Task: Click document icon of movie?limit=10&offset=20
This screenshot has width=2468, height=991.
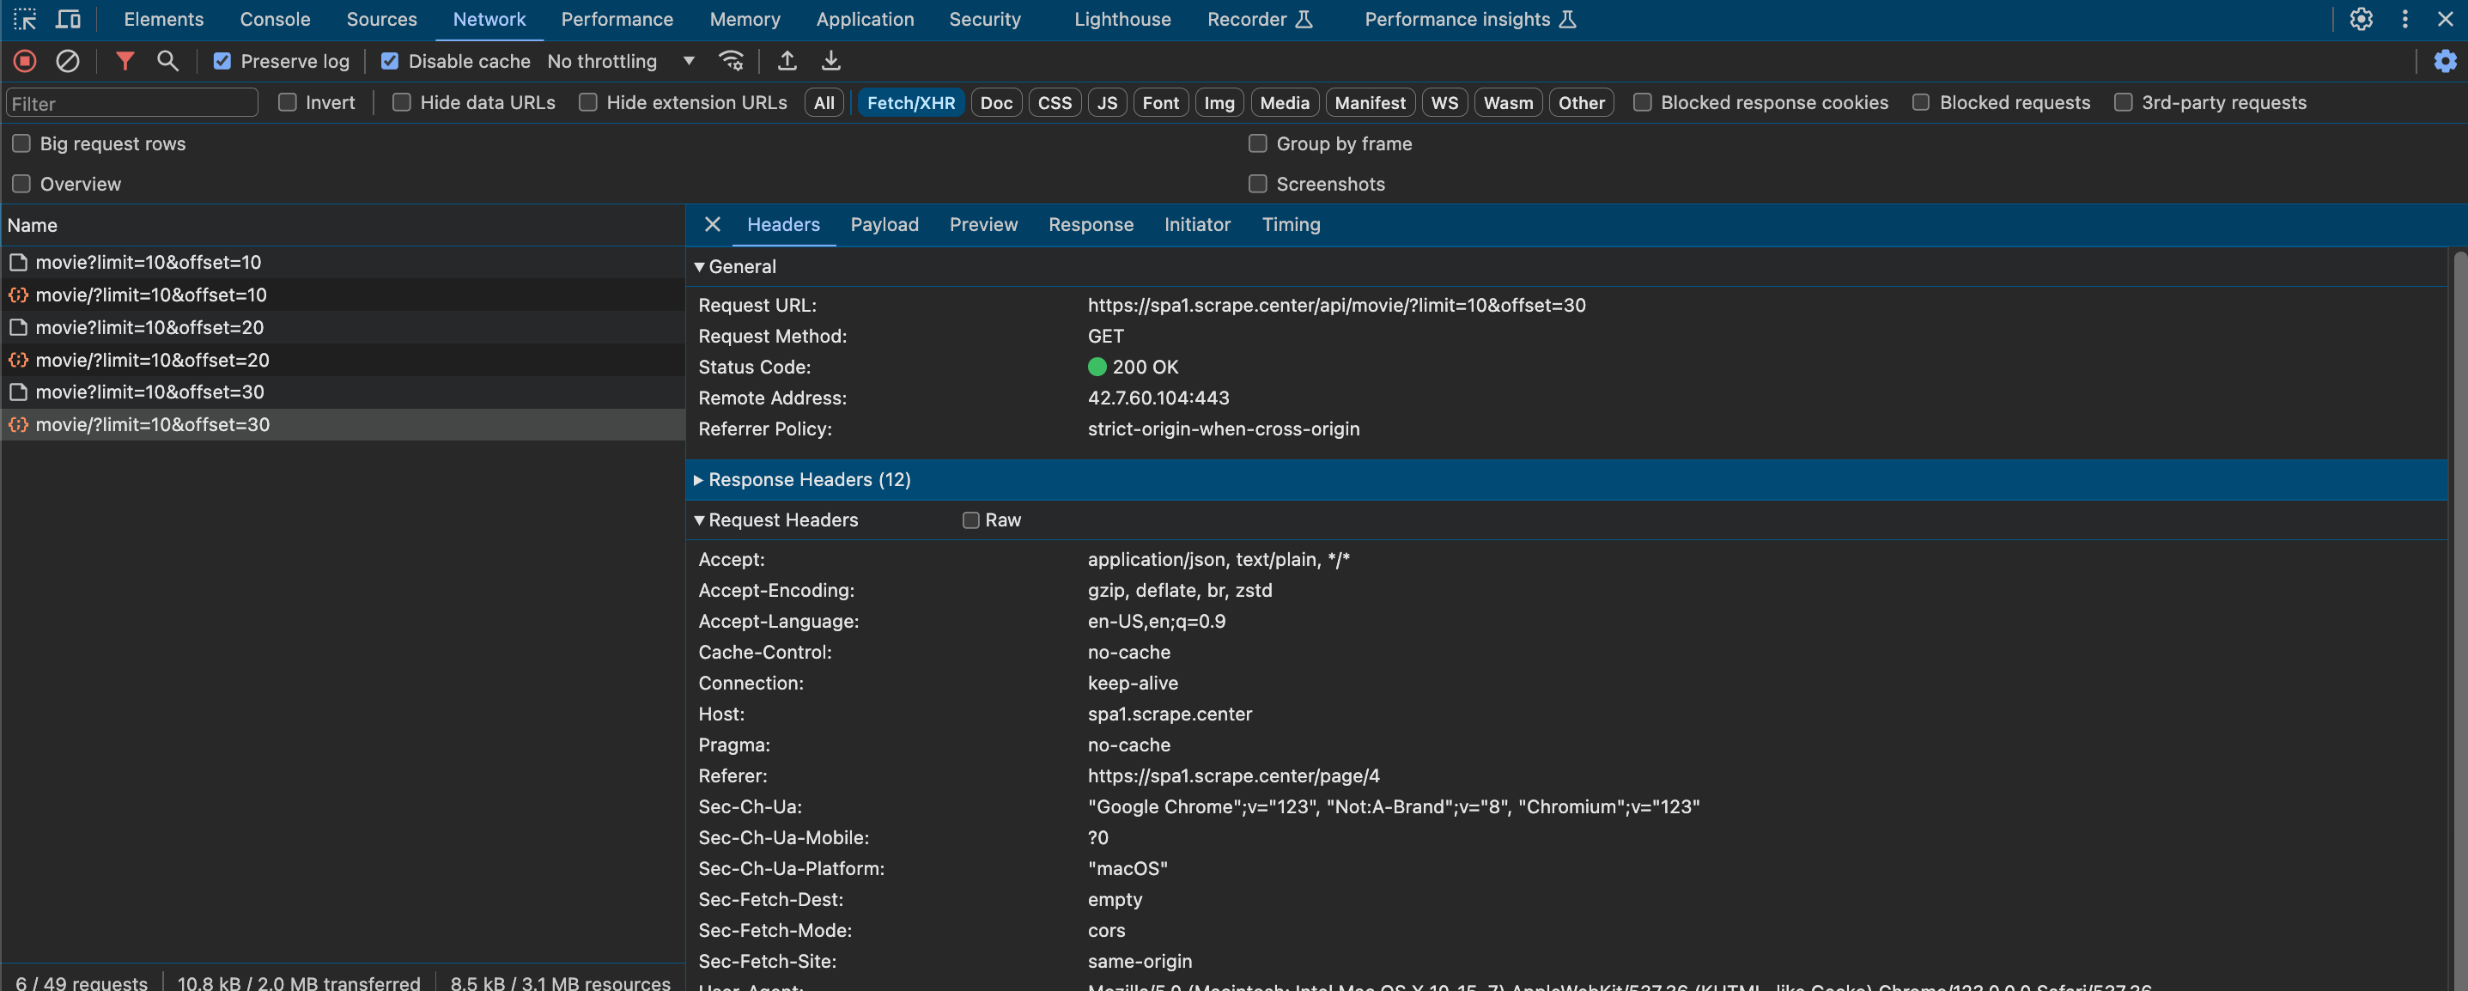Action: (x=18, y=327)
